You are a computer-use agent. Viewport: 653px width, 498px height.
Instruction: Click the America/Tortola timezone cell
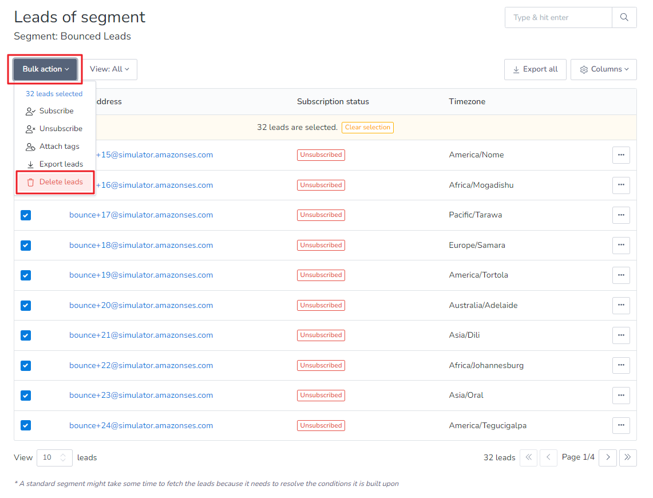click(x=478, y=275)
